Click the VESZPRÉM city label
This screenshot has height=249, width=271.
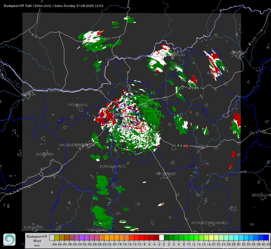coord(44,154)
